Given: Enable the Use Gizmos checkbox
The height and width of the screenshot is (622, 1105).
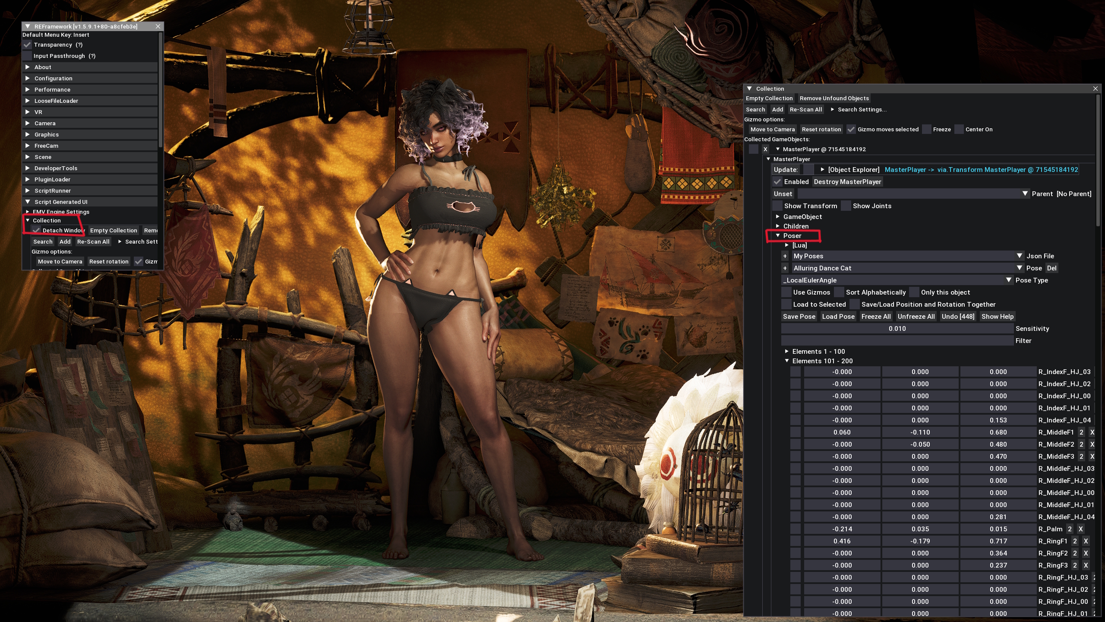Looking at the screenshot, I should point(787,292).
